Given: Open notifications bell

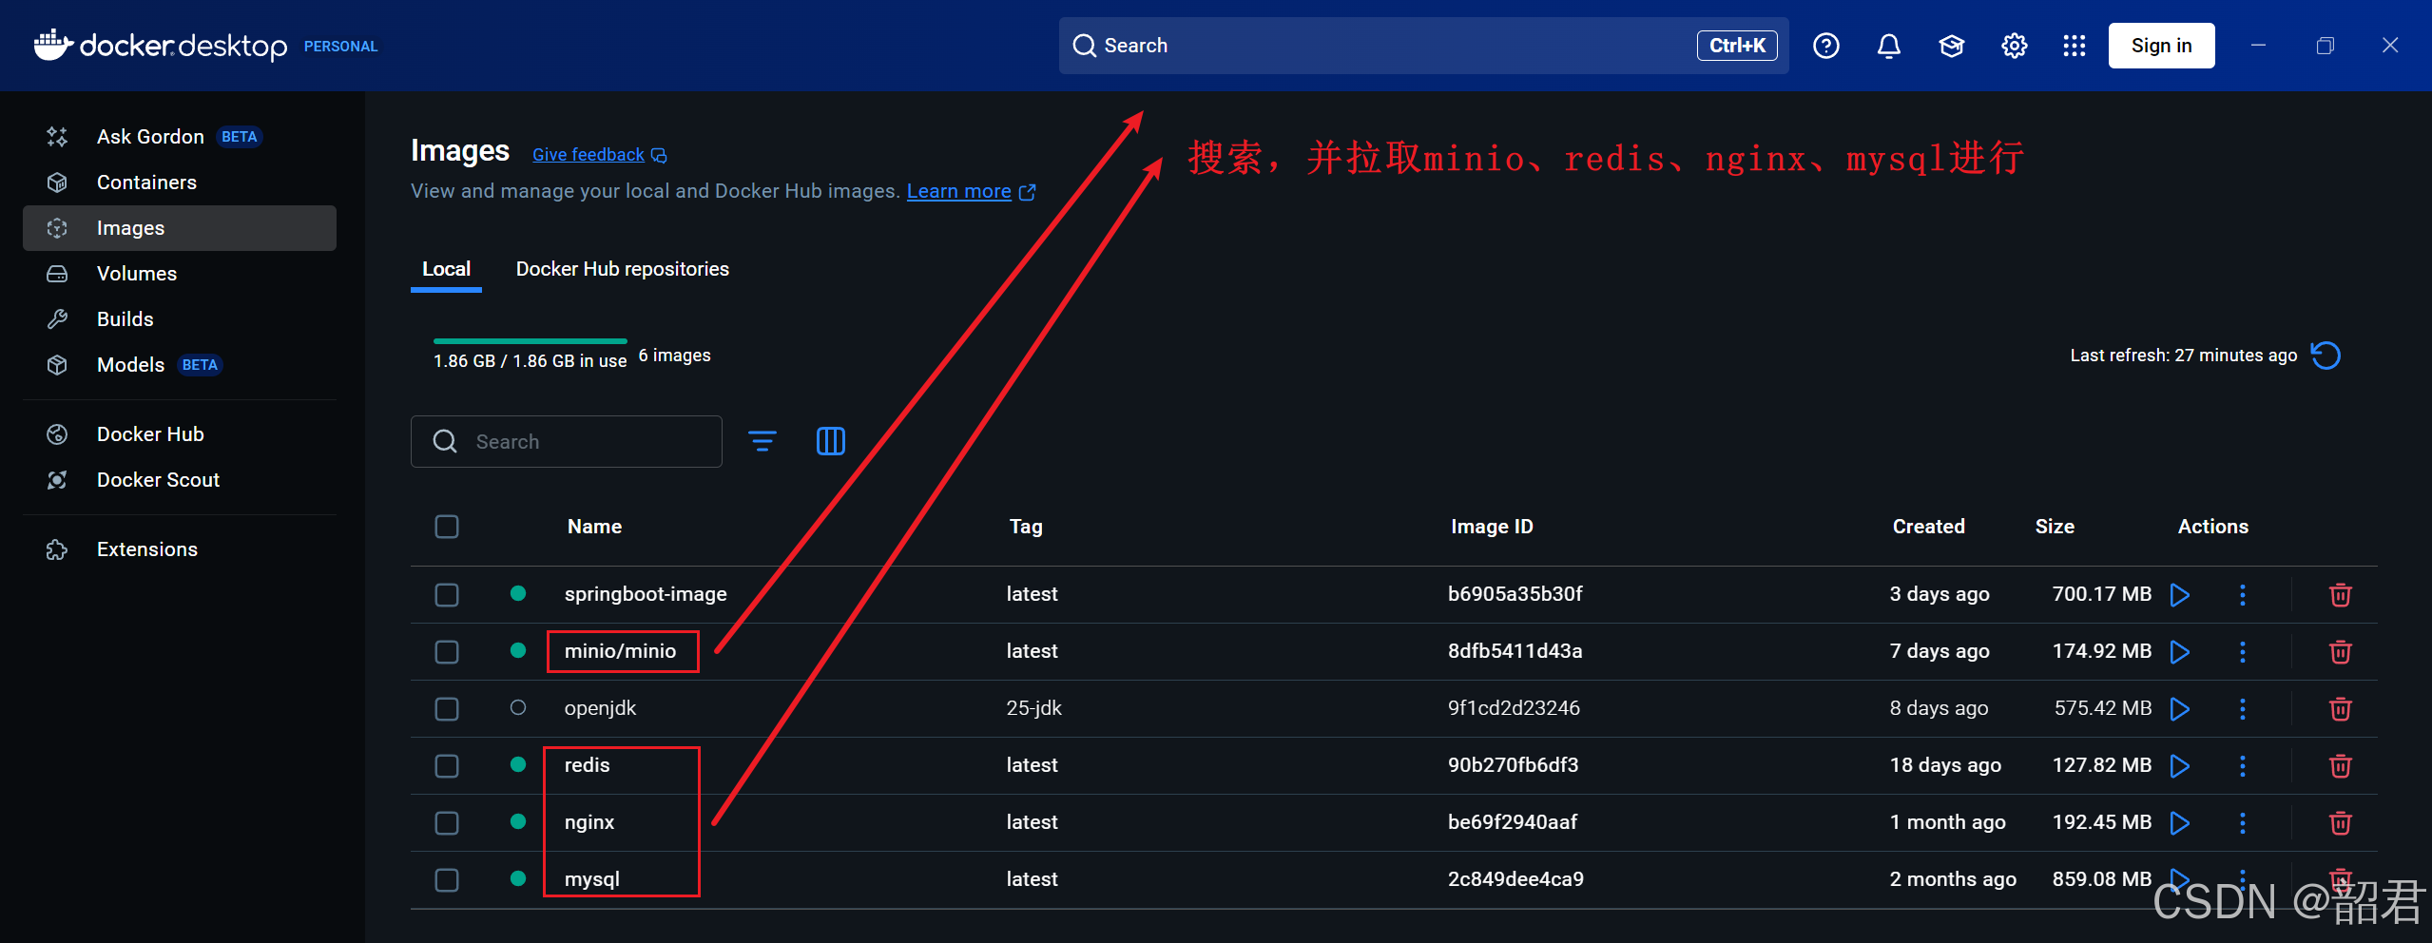Looking at the screenshot, I should click(x=1888, y=46).
